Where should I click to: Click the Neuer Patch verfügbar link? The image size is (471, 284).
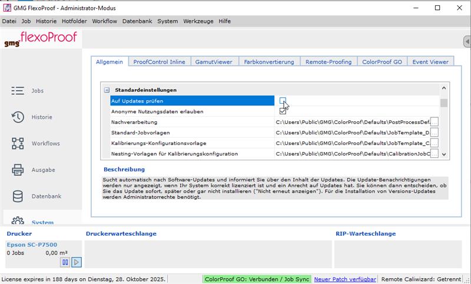pyautogui.click(x=345, y=279)
